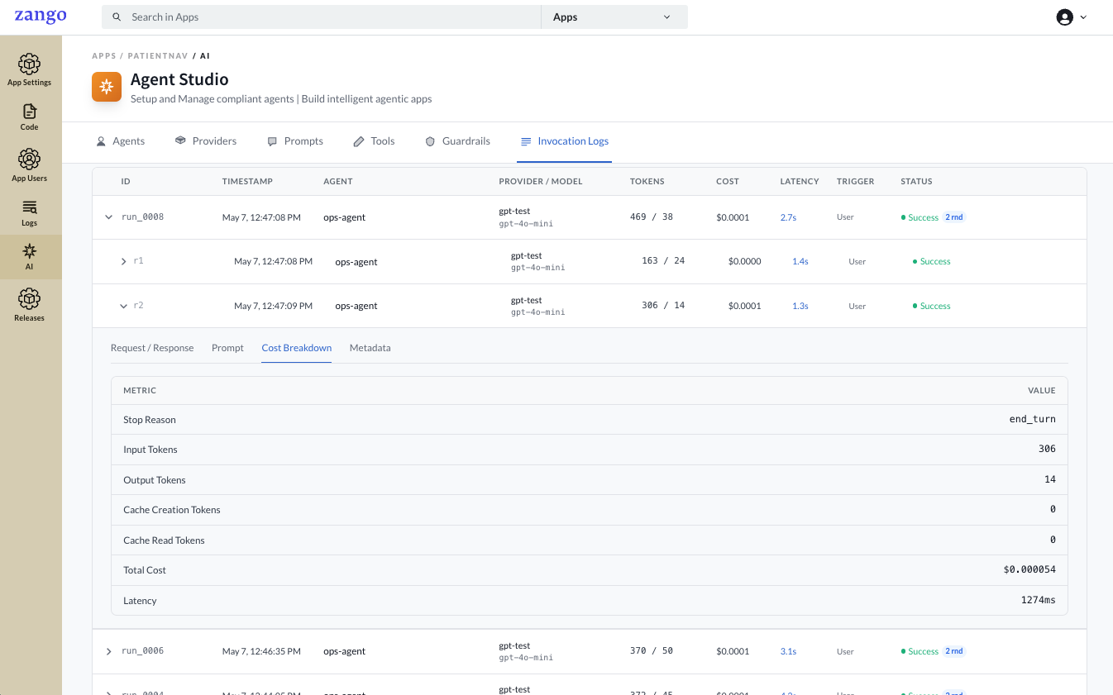This screenshot has width=1113, height=695.
Task: Open App Settings in the sidebar
Action: click(30, 70)
